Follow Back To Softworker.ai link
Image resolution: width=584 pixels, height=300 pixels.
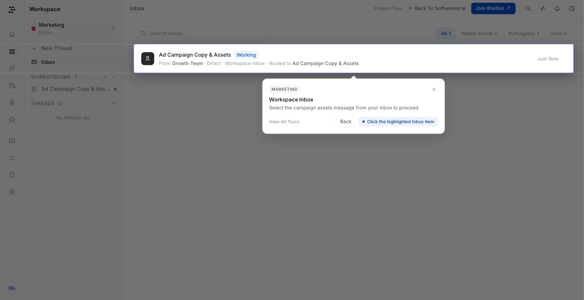(x=437, y=9)
